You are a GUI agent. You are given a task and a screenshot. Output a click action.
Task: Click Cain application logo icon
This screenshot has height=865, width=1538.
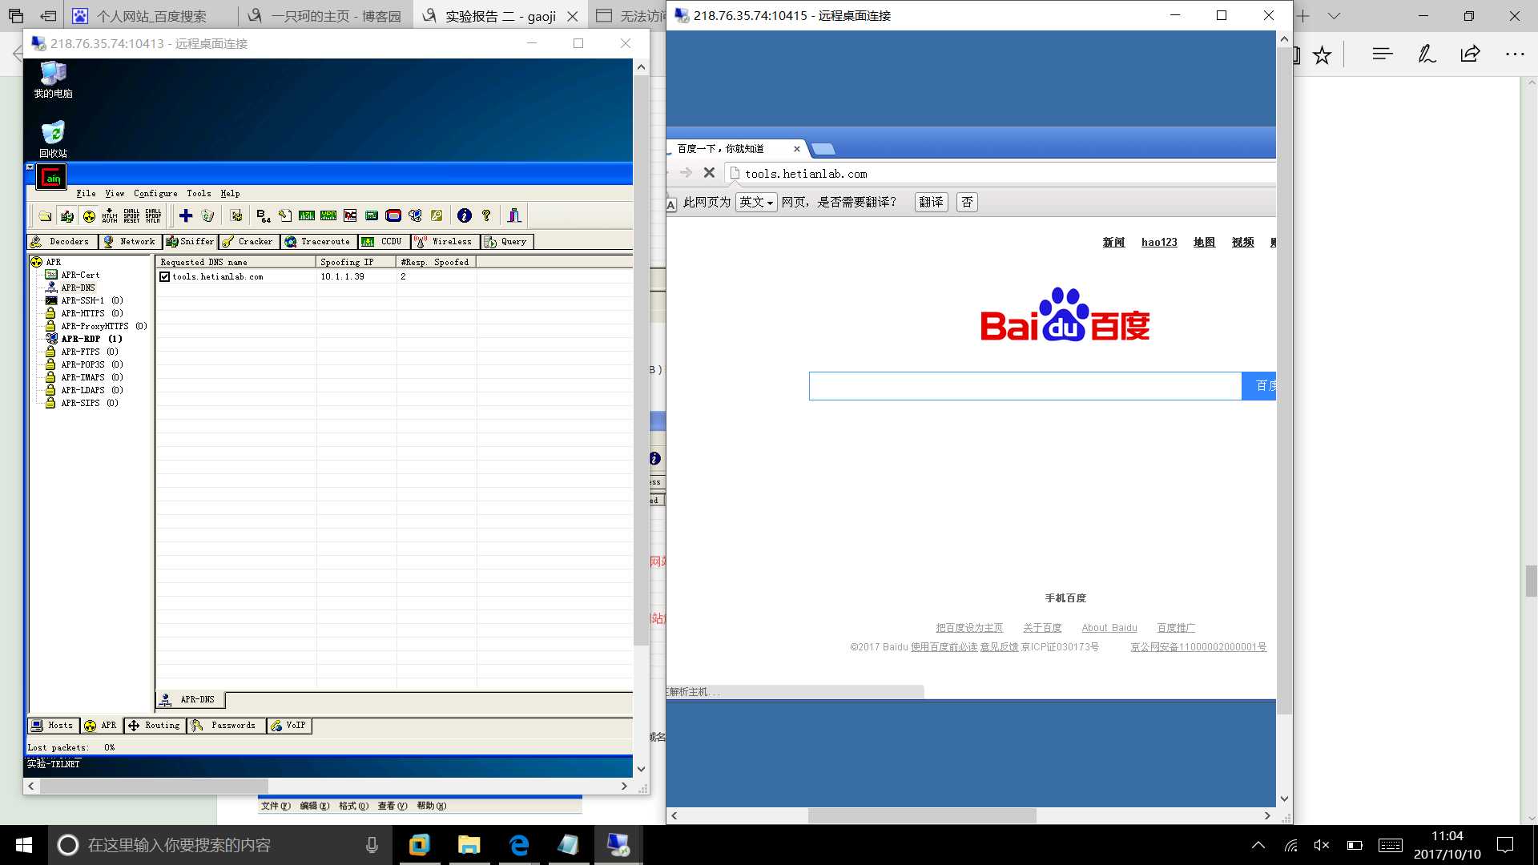pyautogui.click(x=52, y=177)
